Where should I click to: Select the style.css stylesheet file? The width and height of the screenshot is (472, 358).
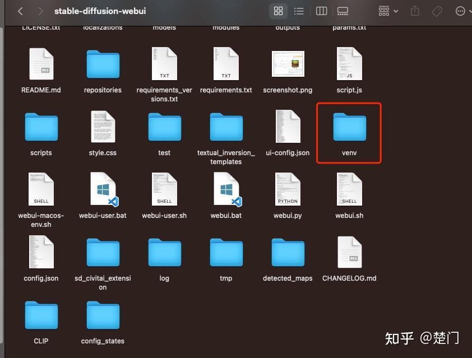pyautogui.click(x=103, y=127)
